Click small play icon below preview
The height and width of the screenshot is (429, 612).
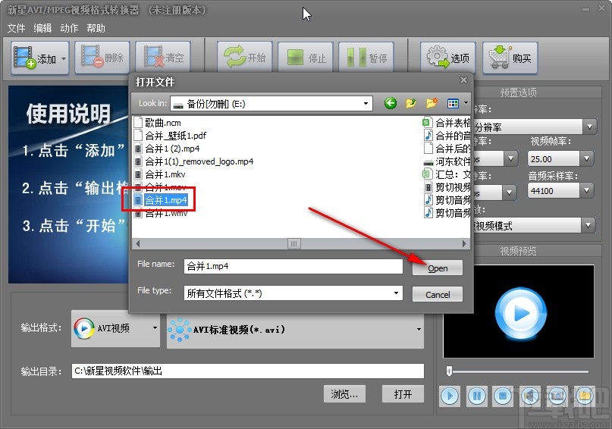[450, 396]
